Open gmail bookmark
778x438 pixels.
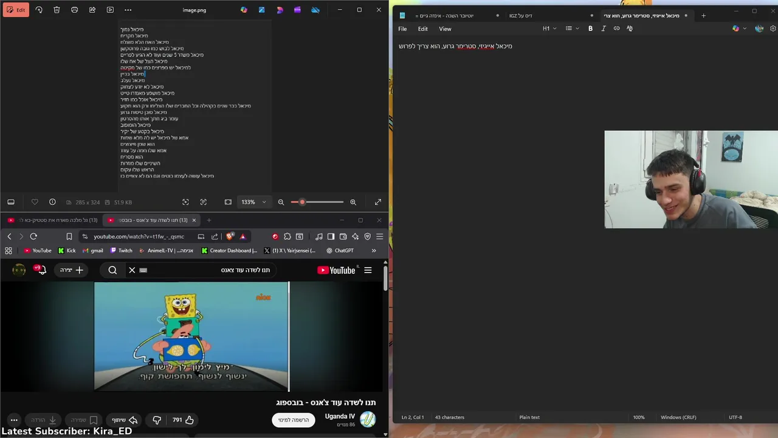pyautogui.click(x=92, y=251)
